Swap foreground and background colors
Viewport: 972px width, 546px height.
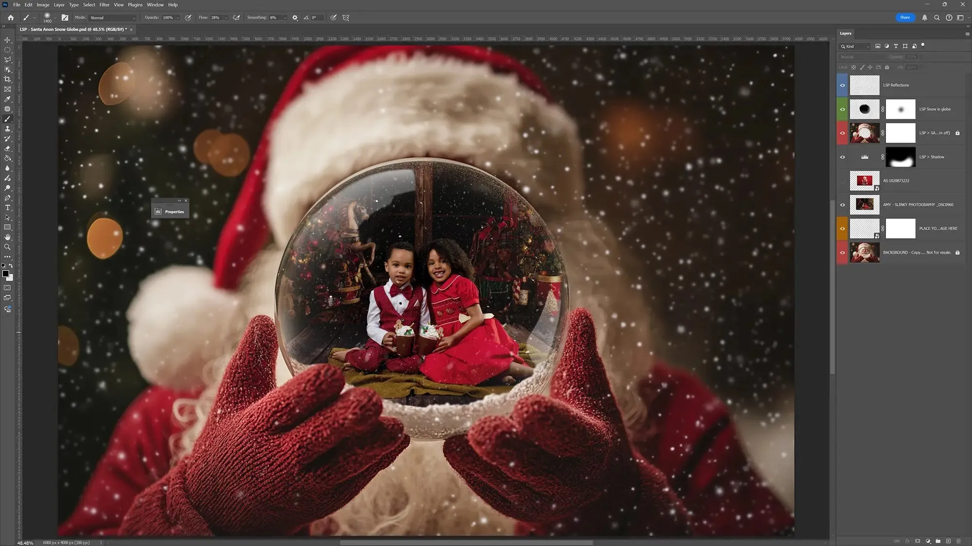click(11, 266)
